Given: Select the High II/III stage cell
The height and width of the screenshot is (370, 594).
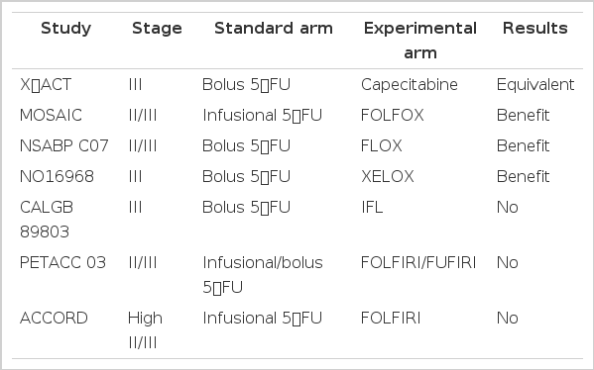Looking at the screenshot, I should click(x=145, y=330).
